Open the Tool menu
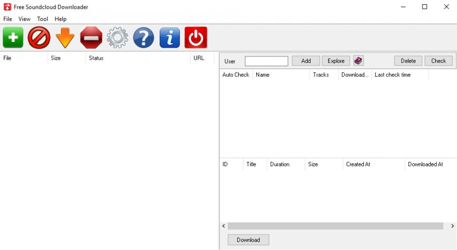The width and height of the screenshot is (457, 250). coord(43,19)
